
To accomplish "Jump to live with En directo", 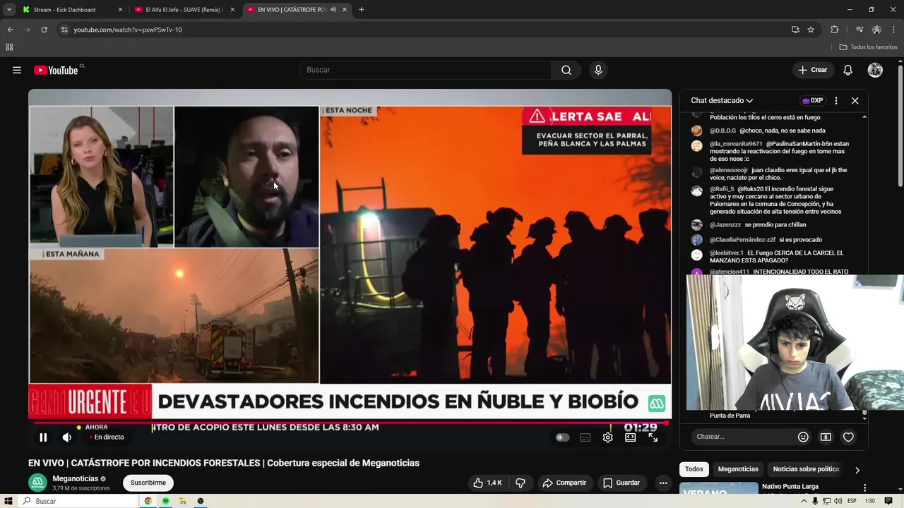I will pos(106,437).
